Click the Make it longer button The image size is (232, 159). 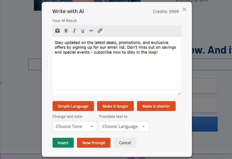tap(115, 106)
